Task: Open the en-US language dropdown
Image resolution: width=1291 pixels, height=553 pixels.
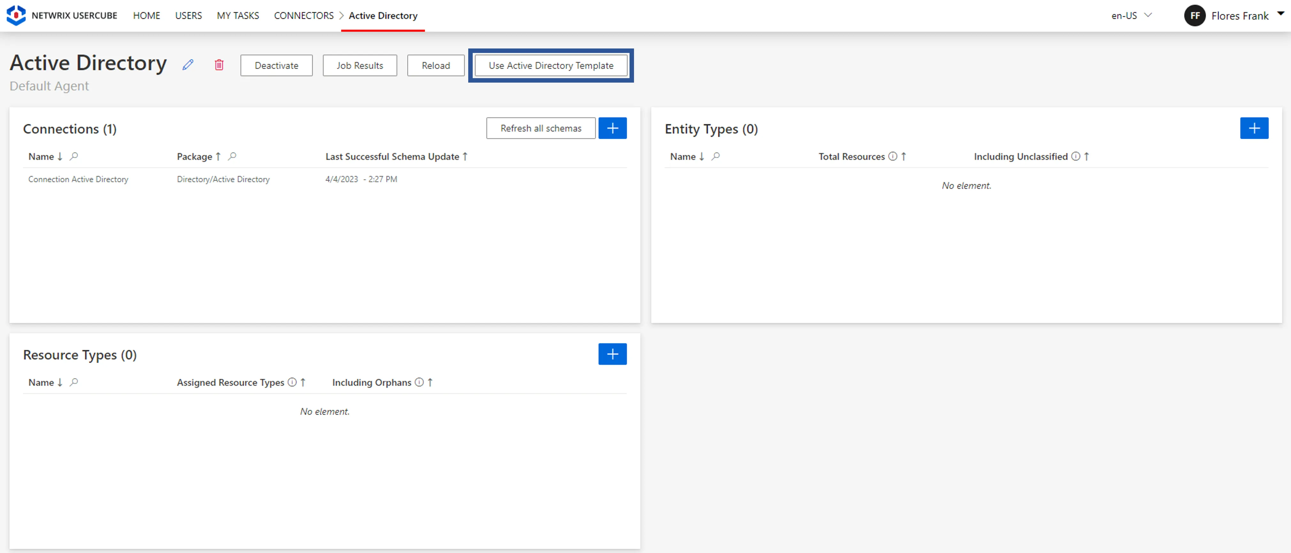Action: point(1131,16)
